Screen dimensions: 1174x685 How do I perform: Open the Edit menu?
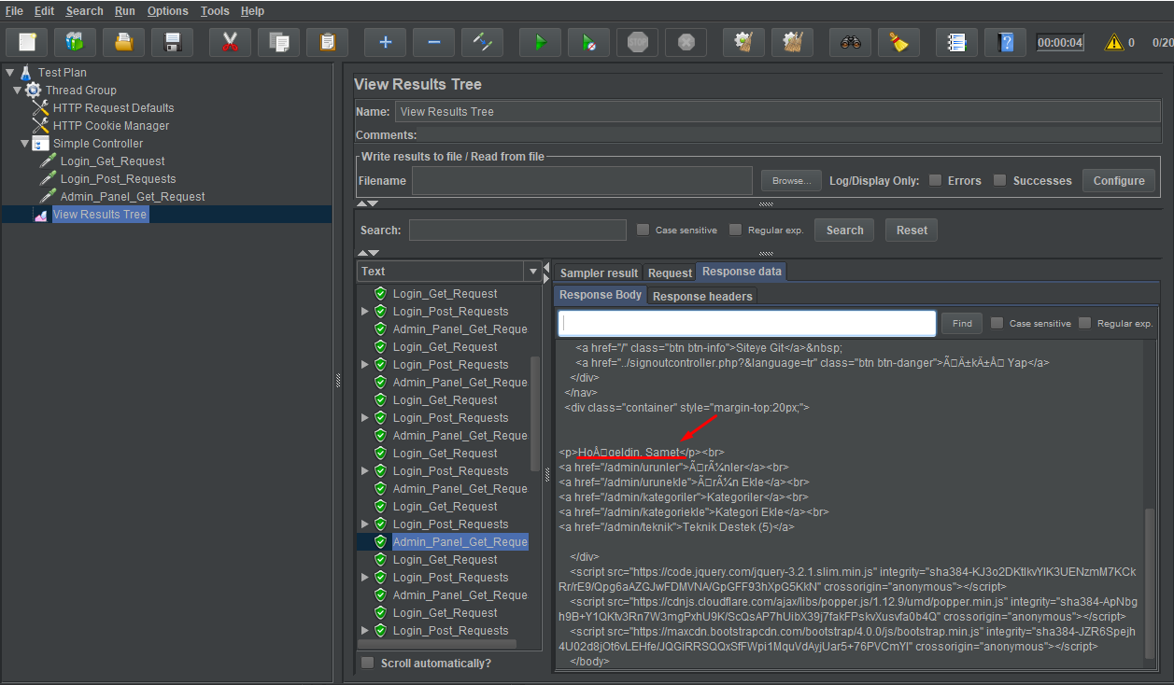pos(44,11)
